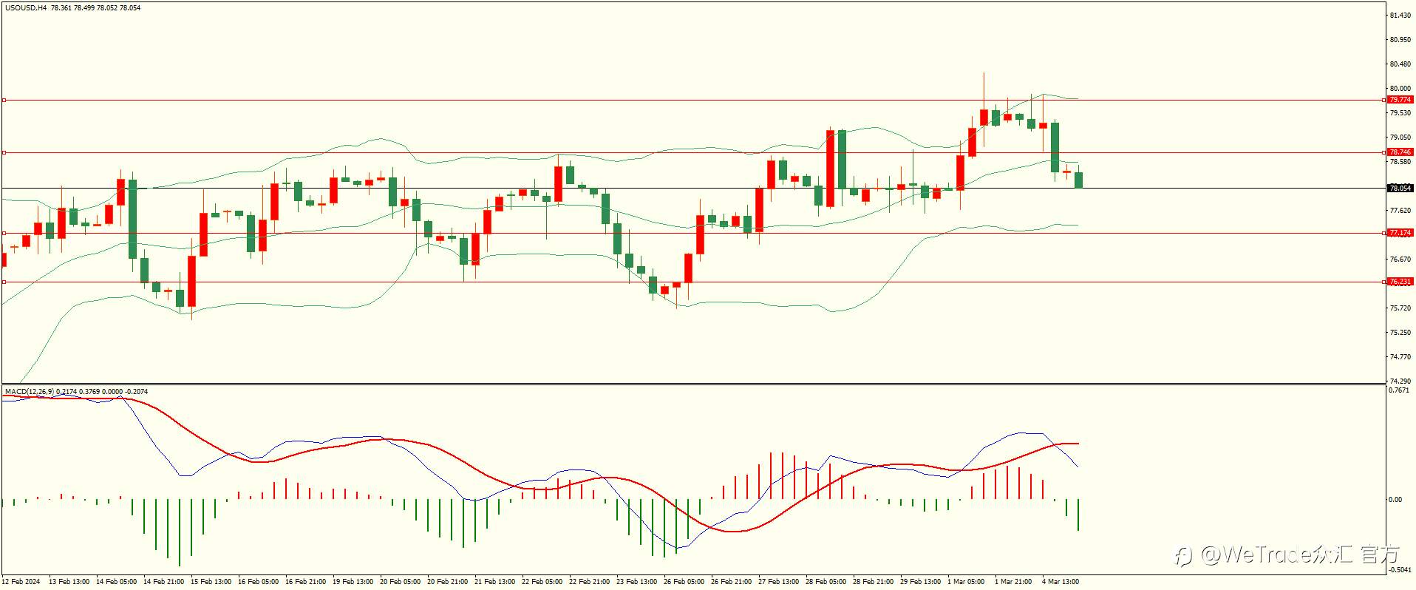Click the 14 Feb 05:00 time label
The image size is (1416, 590).
[x=116, y=582]
